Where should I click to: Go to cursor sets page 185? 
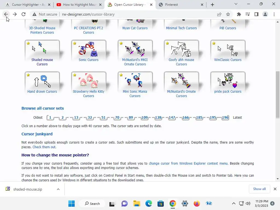coord(199,118)
